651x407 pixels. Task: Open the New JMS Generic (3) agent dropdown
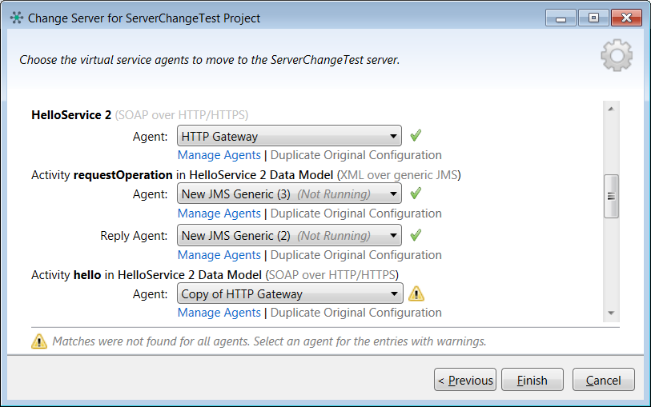pyautogui.click(x=289, y=194)
